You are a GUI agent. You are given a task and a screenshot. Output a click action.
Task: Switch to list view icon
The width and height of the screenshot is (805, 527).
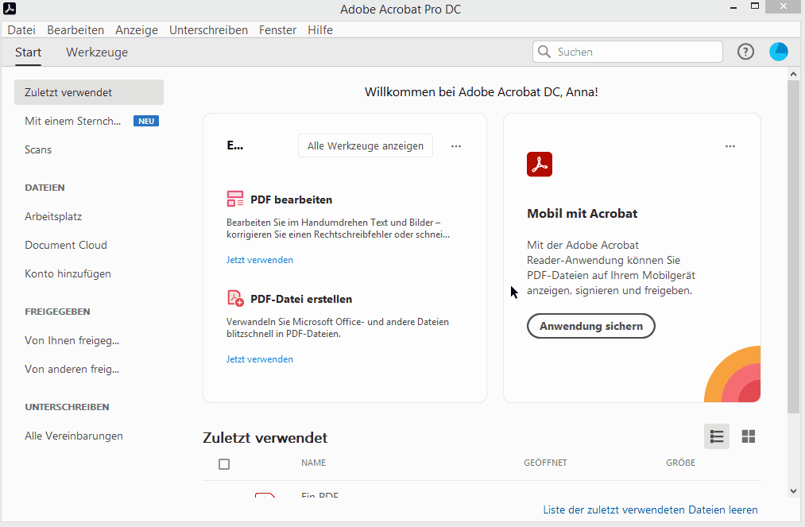pyautogui.click(x=717, y=436)
